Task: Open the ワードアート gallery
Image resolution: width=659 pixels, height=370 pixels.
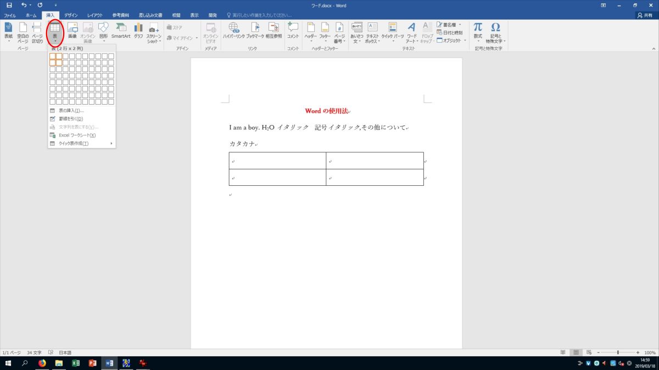Action: coord(412,33)
